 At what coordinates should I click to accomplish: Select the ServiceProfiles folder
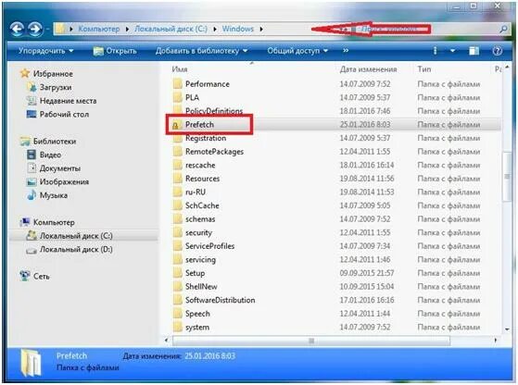tap(210, 246)
